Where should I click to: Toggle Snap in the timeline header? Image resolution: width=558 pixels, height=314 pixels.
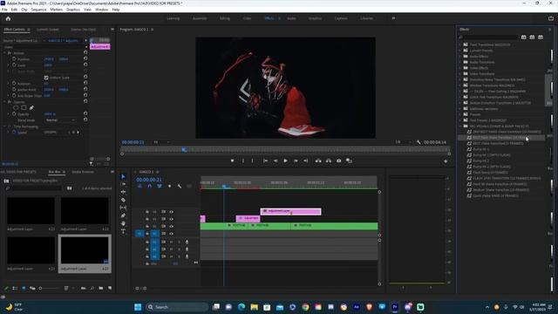tap(149, 186)
